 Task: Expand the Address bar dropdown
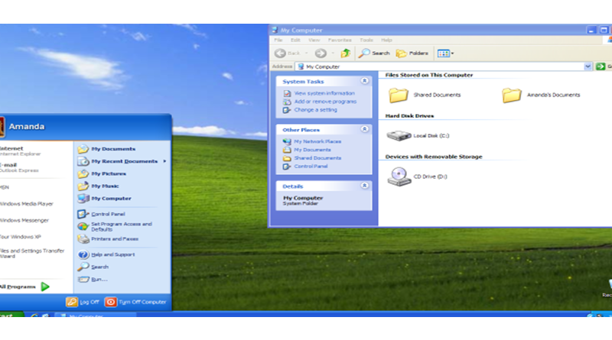[x=588, y=66]
